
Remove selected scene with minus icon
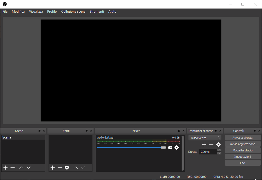[13, 168]
